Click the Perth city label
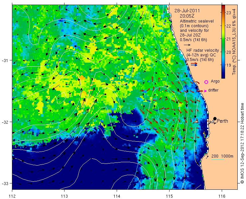 222,121
